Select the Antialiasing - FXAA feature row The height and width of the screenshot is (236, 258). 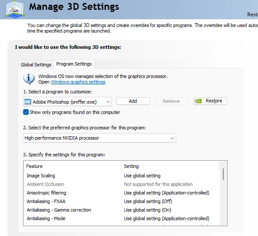pyautogui.click(x=121, y=201)
